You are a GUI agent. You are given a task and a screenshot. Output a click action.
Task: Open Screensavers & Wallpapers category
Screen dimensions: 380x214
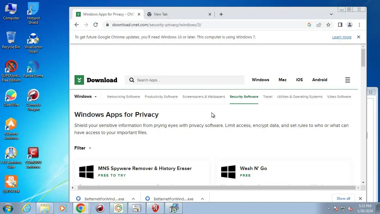pos(204,97)
